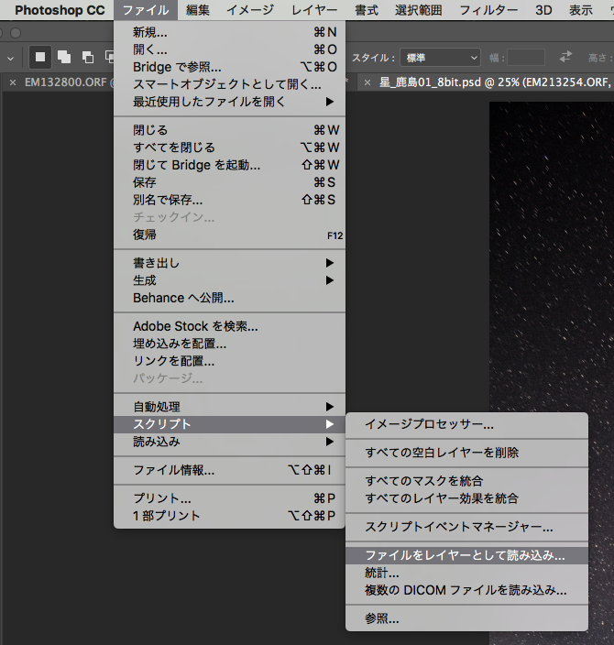614x645 pixels.
Task: Expand the 読み込み submenu
Action: point(229,442)
